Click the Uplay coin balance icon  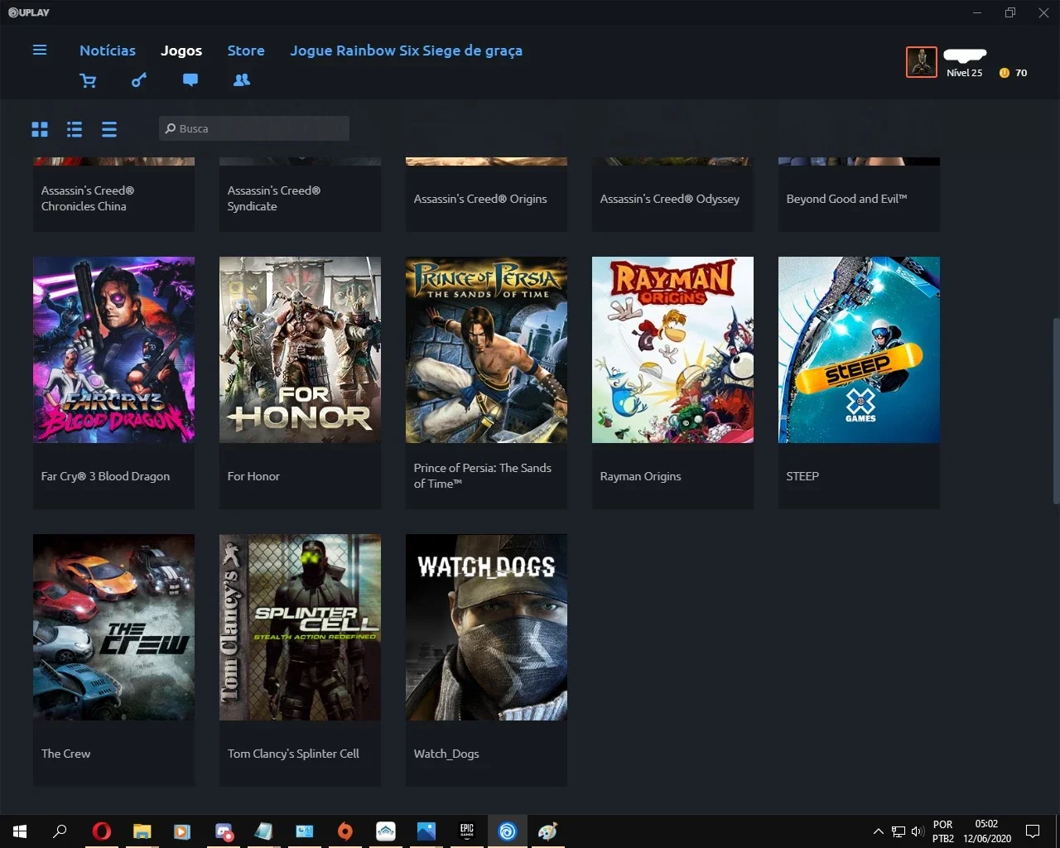1005,73
